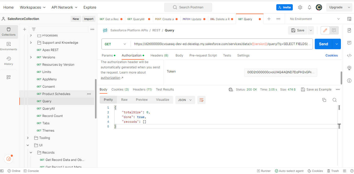Viewport: 354px width, 174px height.
Task: Click the network globe icon near Status
Action: pyautogui.click(x=231, y=89)
